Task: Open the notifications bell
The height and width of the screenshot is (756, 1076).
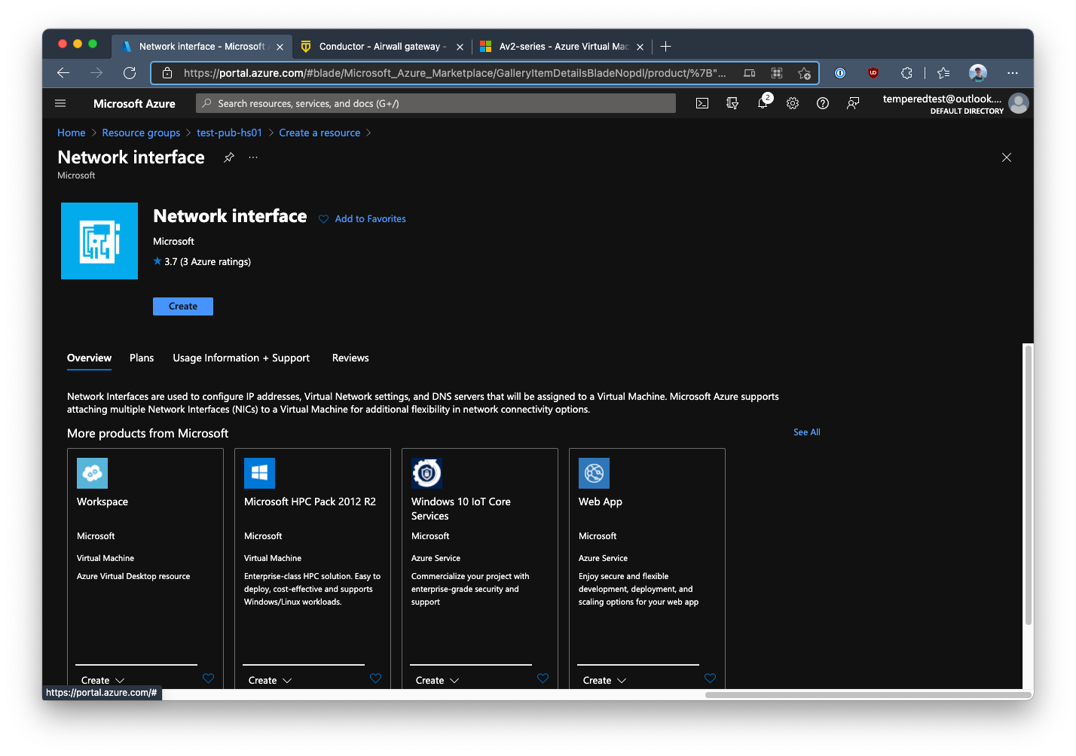Action: coord(763,103)
